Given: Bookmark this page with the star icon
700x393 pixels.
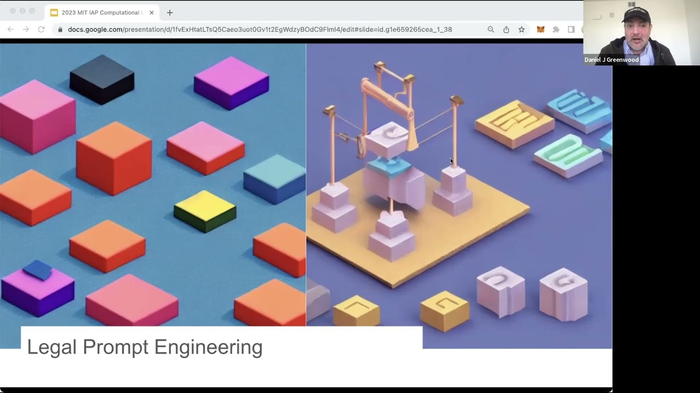Looking at the screenshot, I should point(521,29).
